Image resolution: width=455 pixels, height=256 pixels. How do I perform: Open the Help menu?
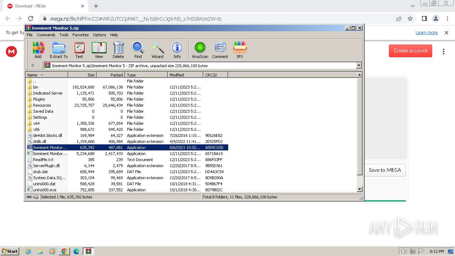[x=114, y=35]
